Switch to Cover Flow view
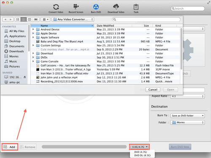 click(x=36, y=19)
